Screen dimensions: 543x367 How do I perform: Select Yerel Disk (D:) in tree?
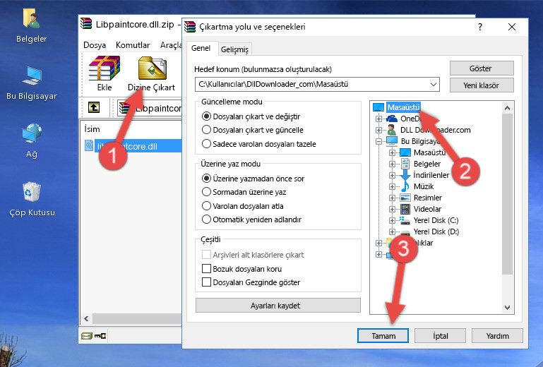coord(436,231)
